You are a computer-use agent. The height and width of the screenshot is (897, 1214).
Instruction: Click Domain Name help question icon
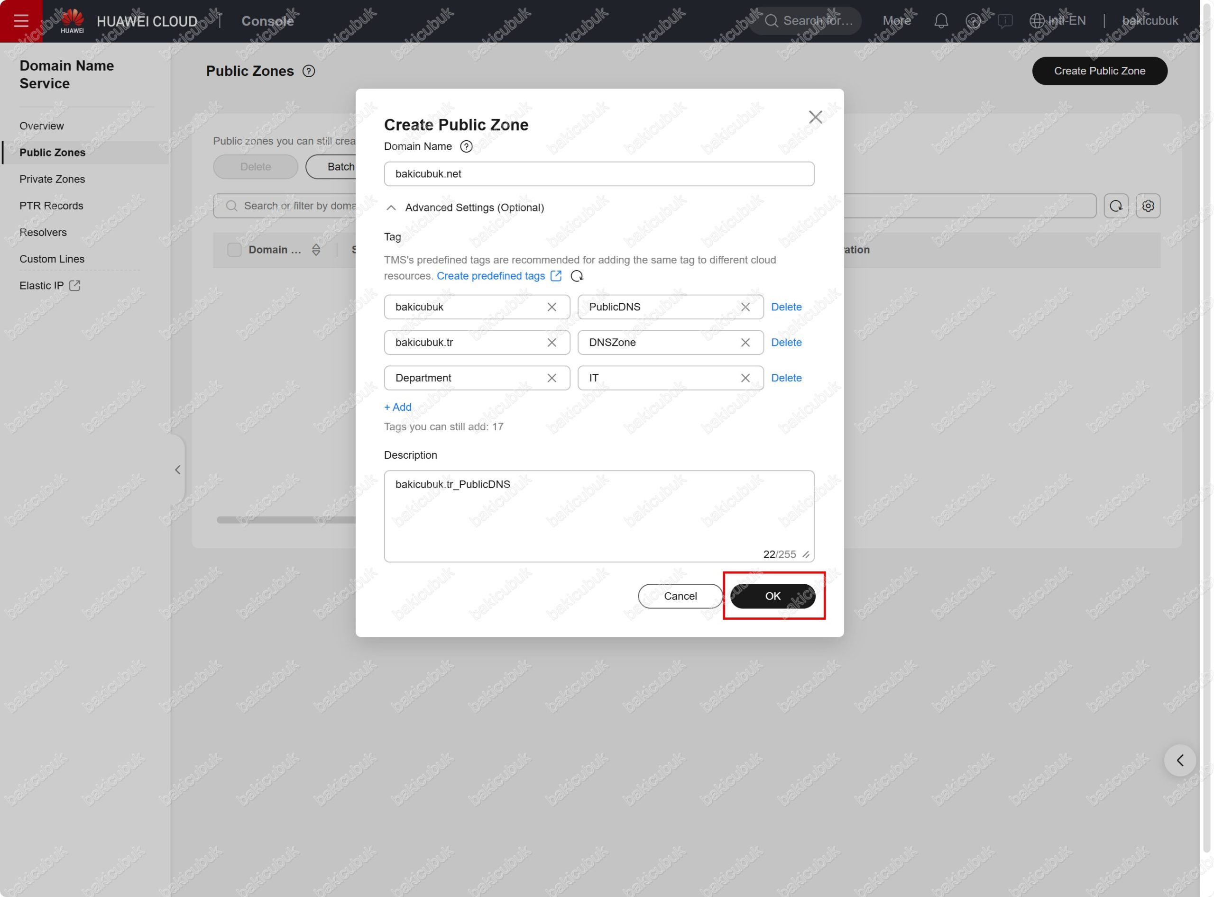466,146
